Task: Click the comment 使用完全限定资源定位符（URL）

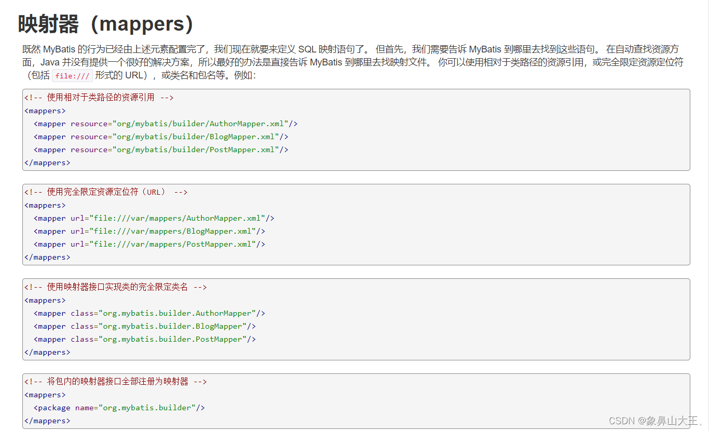Action: (106, 192)
